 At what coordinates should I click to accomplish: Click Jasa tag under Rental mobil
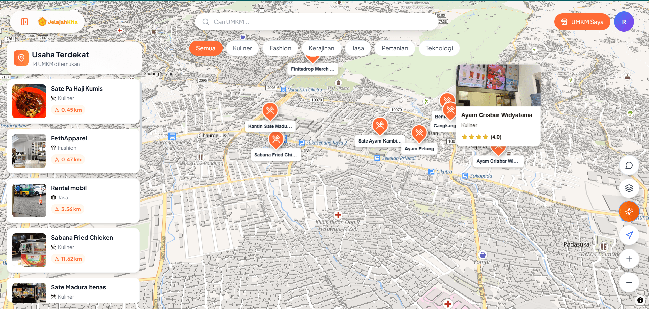point(60,198)
